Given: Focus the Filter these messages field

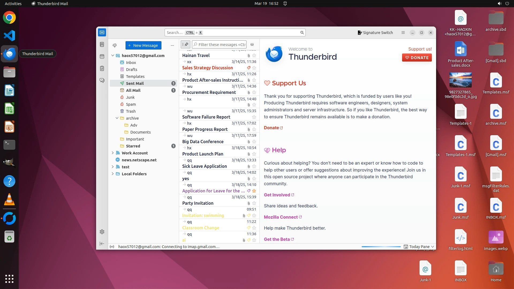Looking at the screenshot, I should click(x=222, y=44).
